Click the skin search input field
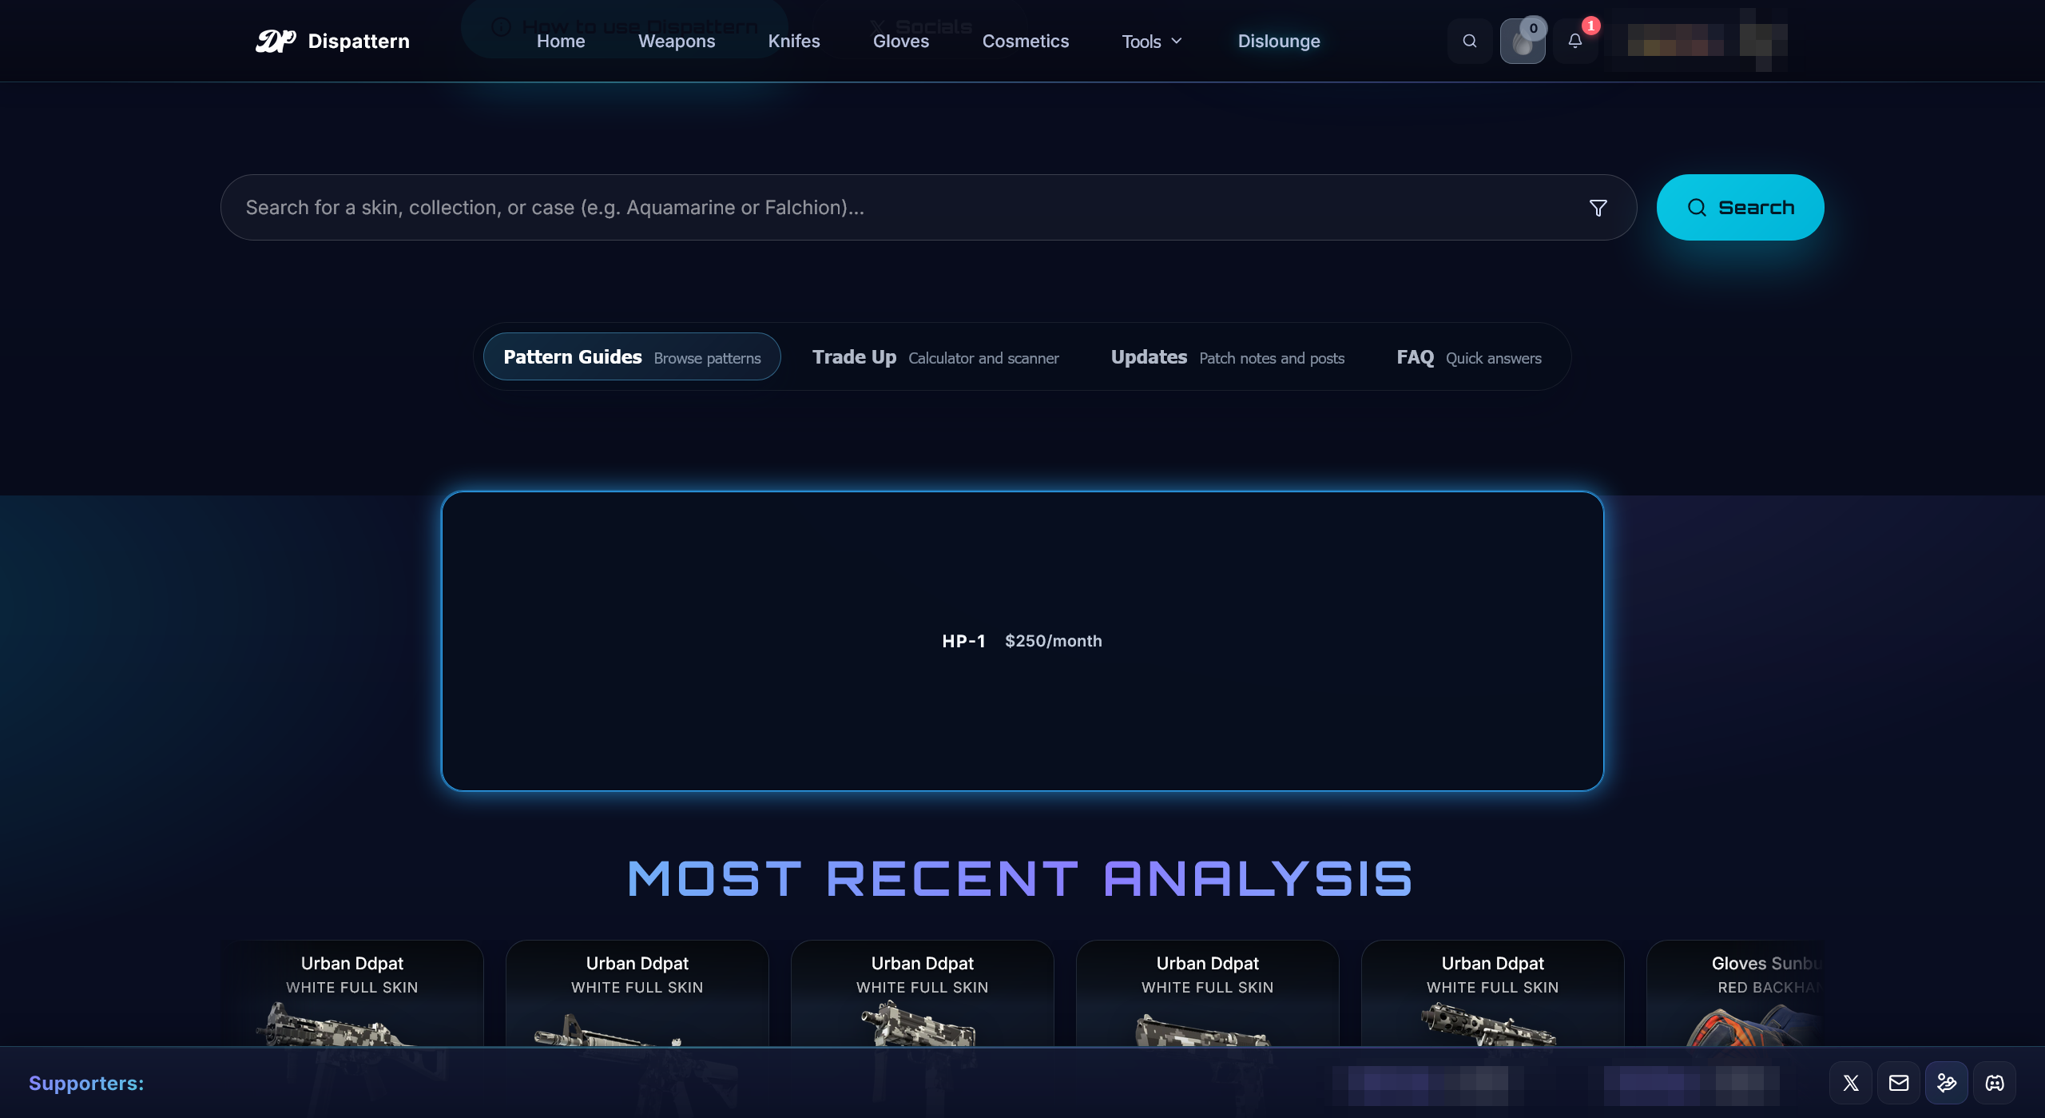2045x1118 pixels. (903, 208)
